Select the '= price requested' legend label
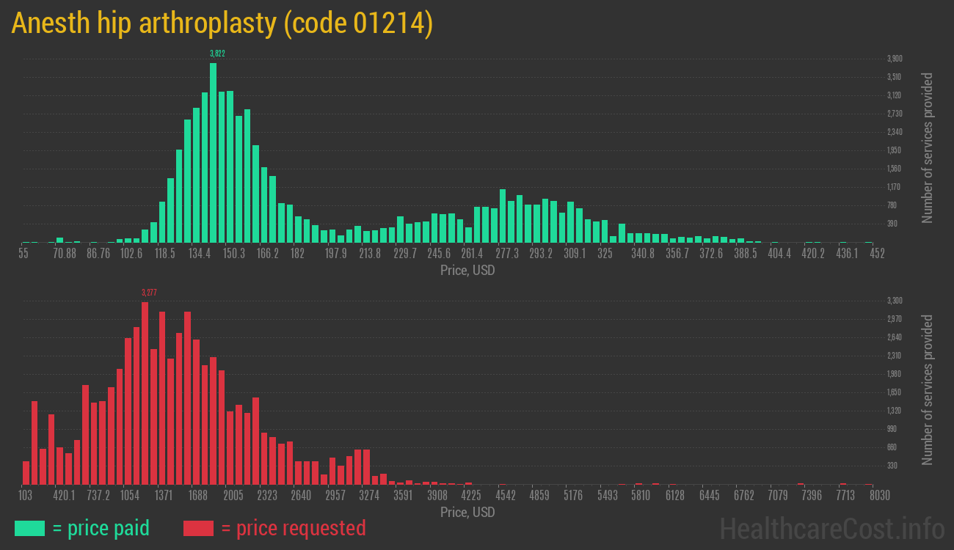The image size is (954, 550). [x=293, y=528]
